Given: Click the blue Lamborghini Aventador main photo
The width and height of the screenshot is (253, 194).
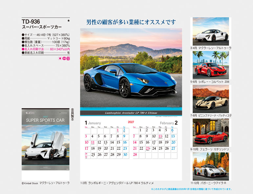Looking at the screenshot, I should click(x=131, y=68).
